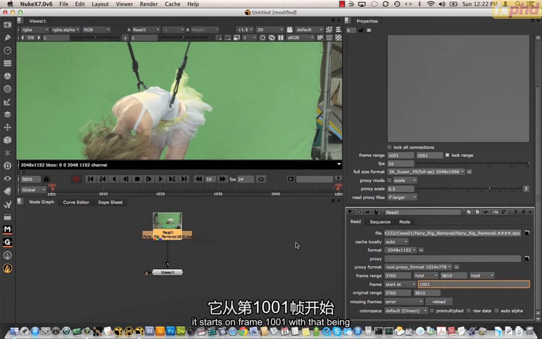Switch to the Dope Sheet tab
Viewport: 542px width, 339px height.
[x=110, y=202]
